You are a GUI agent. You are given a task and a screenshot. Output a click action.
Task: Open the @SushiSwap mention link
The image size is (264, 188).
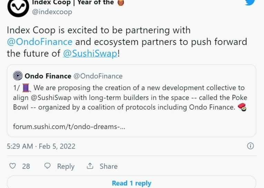(x=90, y=54)
